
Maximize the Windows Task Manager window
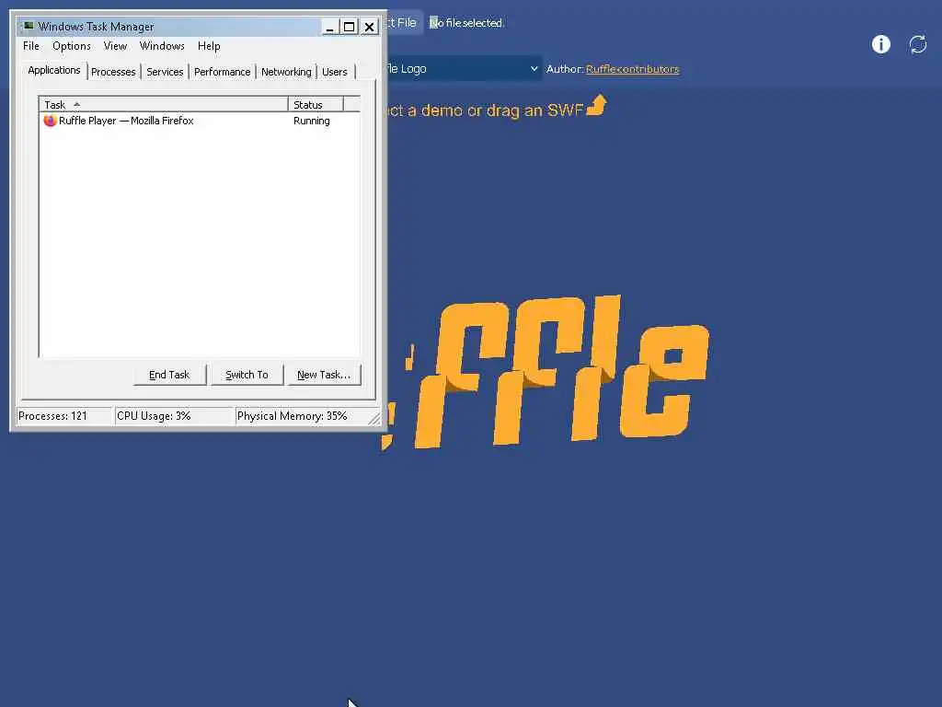[349, 27]
